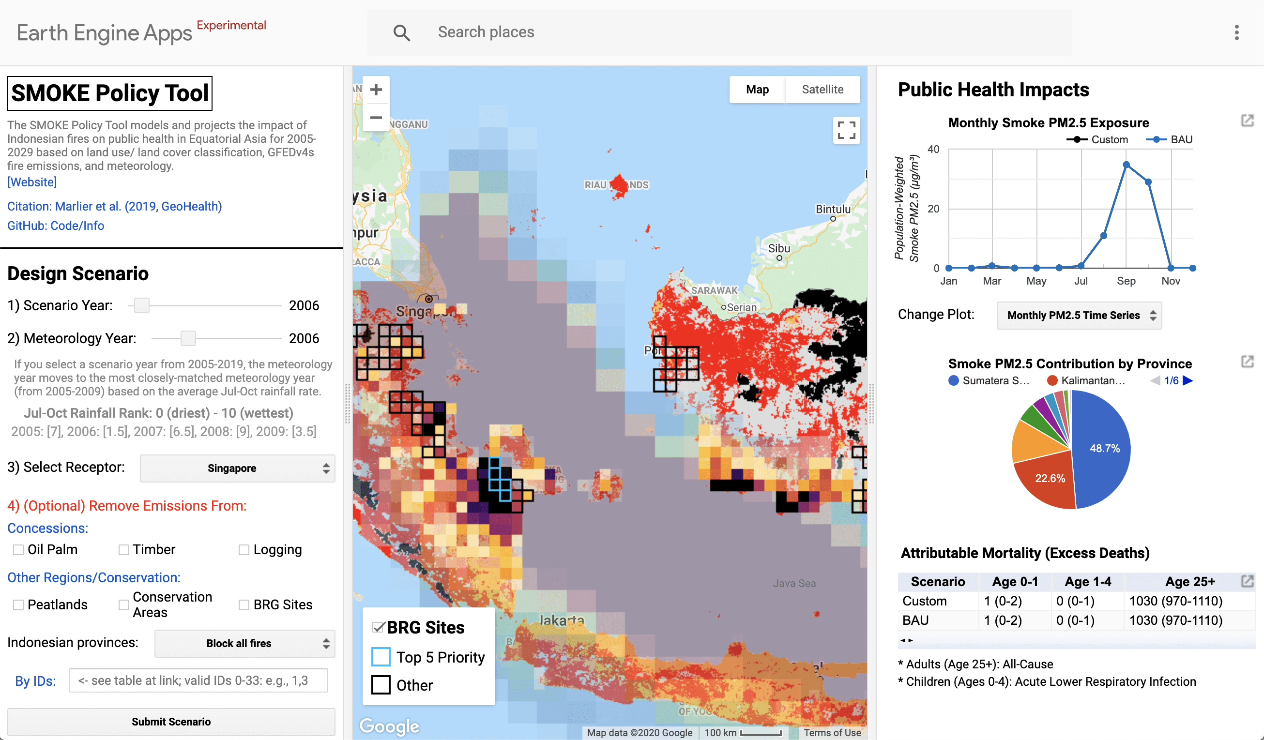Pop out Attributable Mortality table

pos(1247,581)
